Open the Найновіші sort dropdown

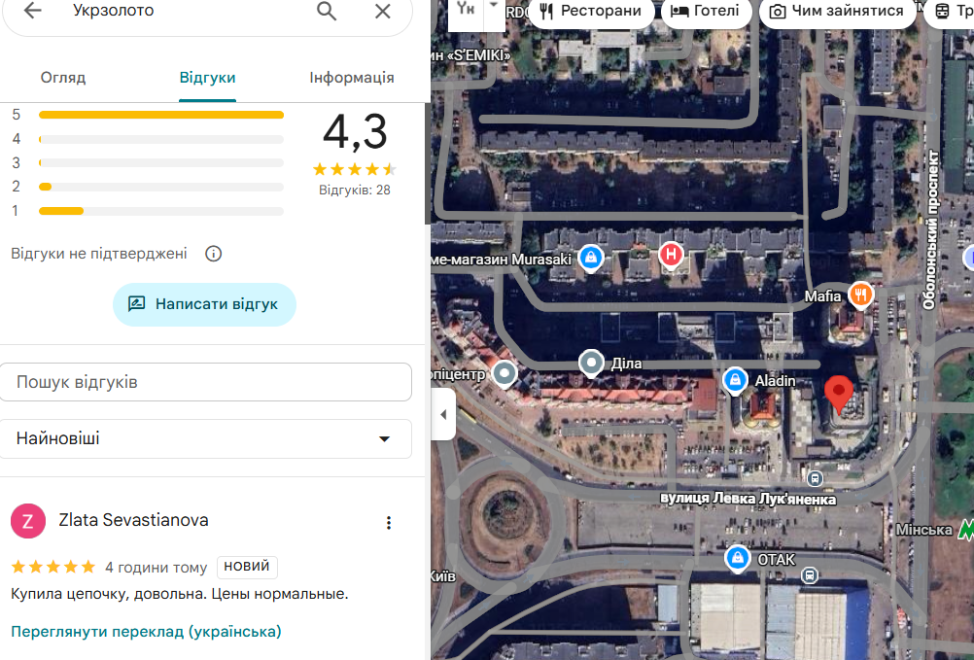pyautogui.click(x=206, y=438)
